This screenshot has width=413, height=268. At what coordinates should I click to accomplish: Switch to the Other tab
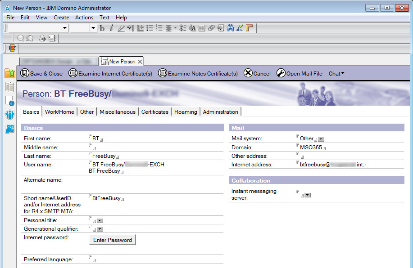point(87,112)
